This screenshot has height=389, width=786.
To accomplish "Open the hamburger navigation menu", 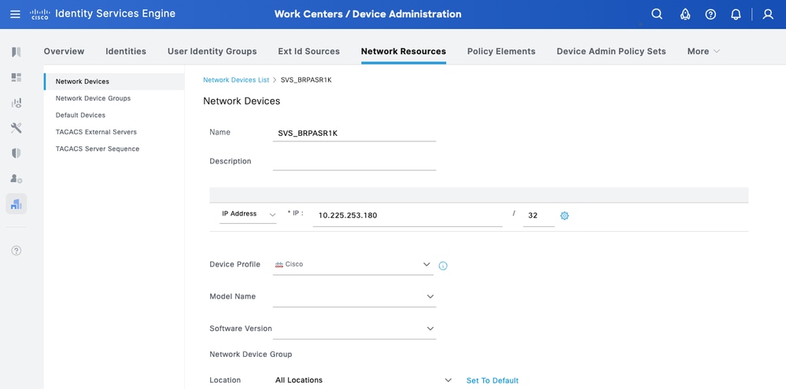I will click(16, 14).
